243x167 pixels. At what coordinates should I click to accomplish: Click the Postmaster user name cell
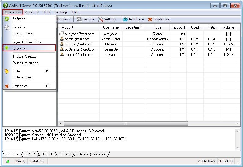[111, 49]
